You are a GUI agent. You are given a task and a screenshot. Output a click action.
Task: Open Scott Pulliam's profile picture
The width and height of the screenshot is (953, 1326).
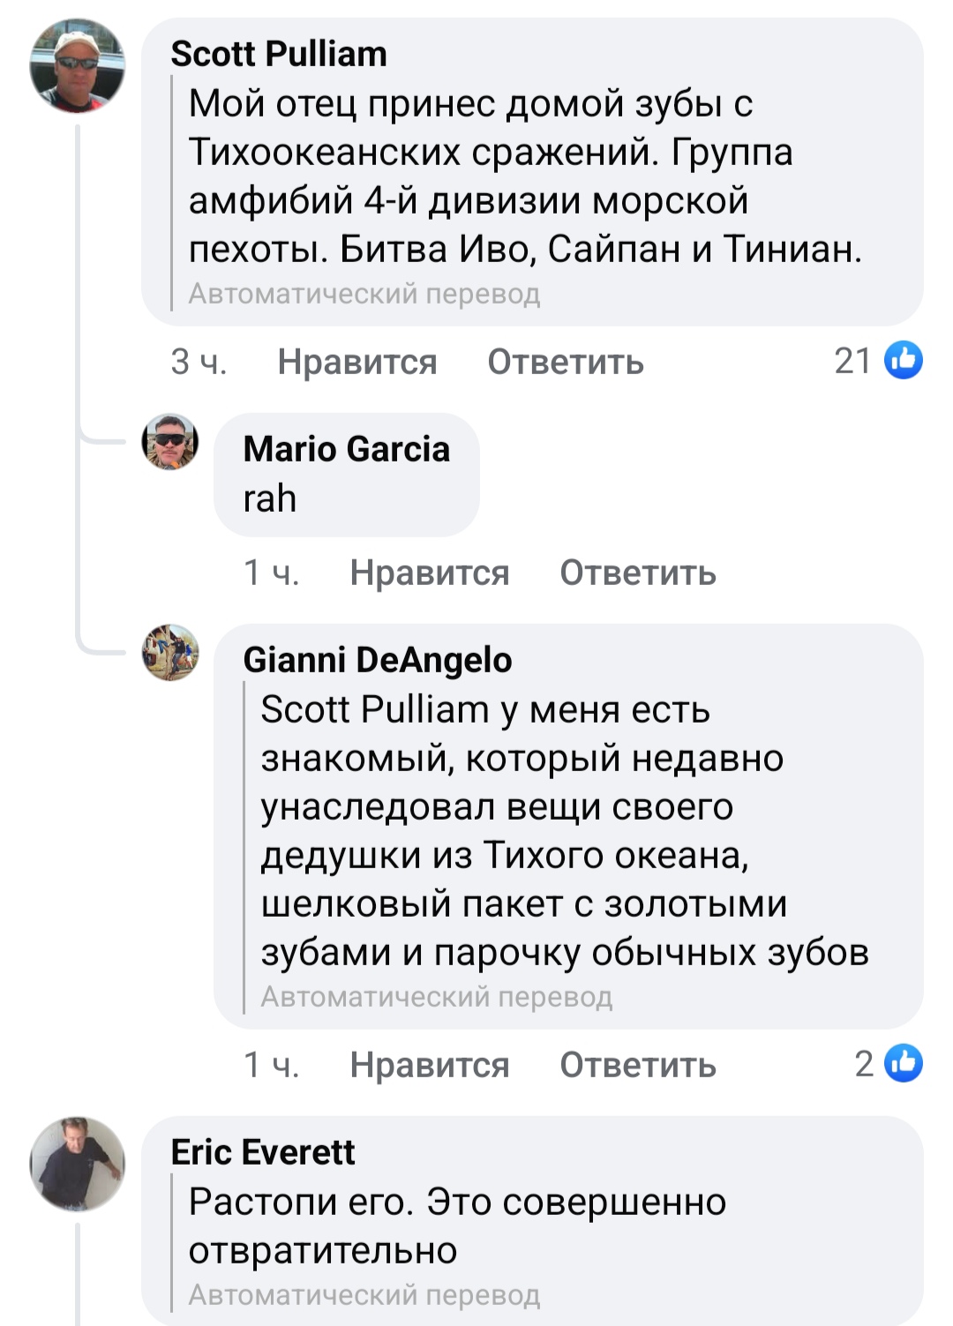[78, 68]
